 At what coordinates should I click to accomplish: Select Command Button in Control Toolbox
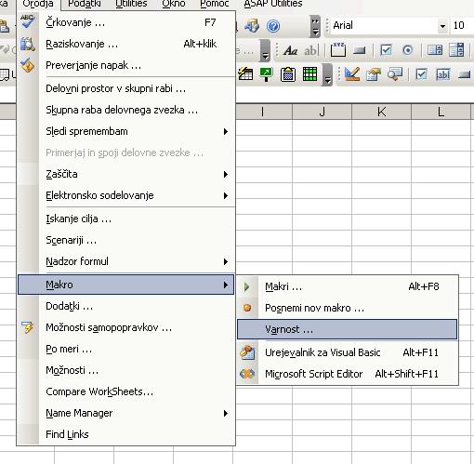click(x=464, y=74)
